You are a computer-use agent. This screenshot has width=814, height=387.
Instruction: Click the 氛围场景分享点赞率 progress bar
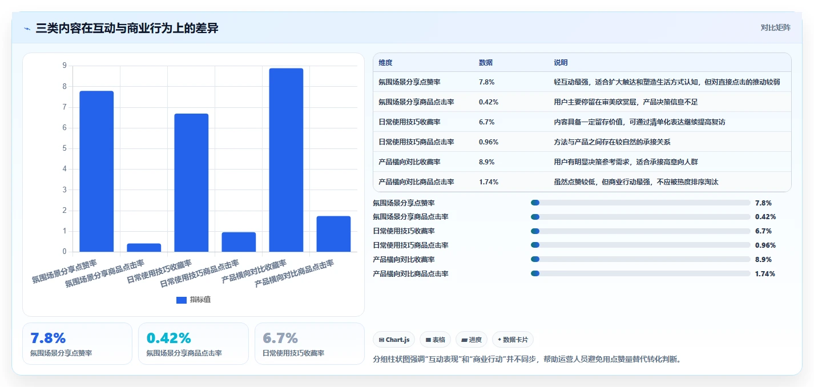click(x=640, y=203)
